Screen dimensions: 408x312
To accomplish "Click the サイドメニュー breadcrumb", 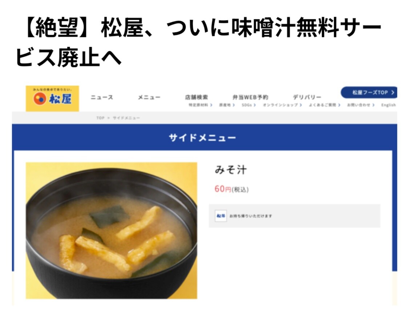I will pos(126,118).
